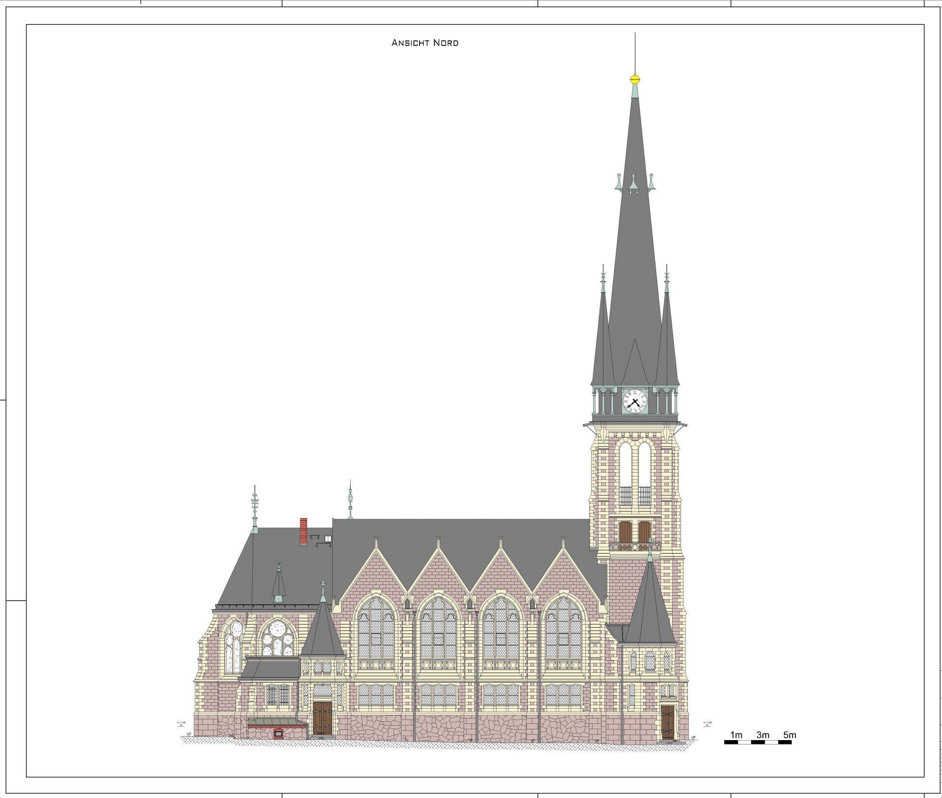Click the leftmost large arched nave window
Viewport: 942px width, 798px height.
click(x=376, y=628)
